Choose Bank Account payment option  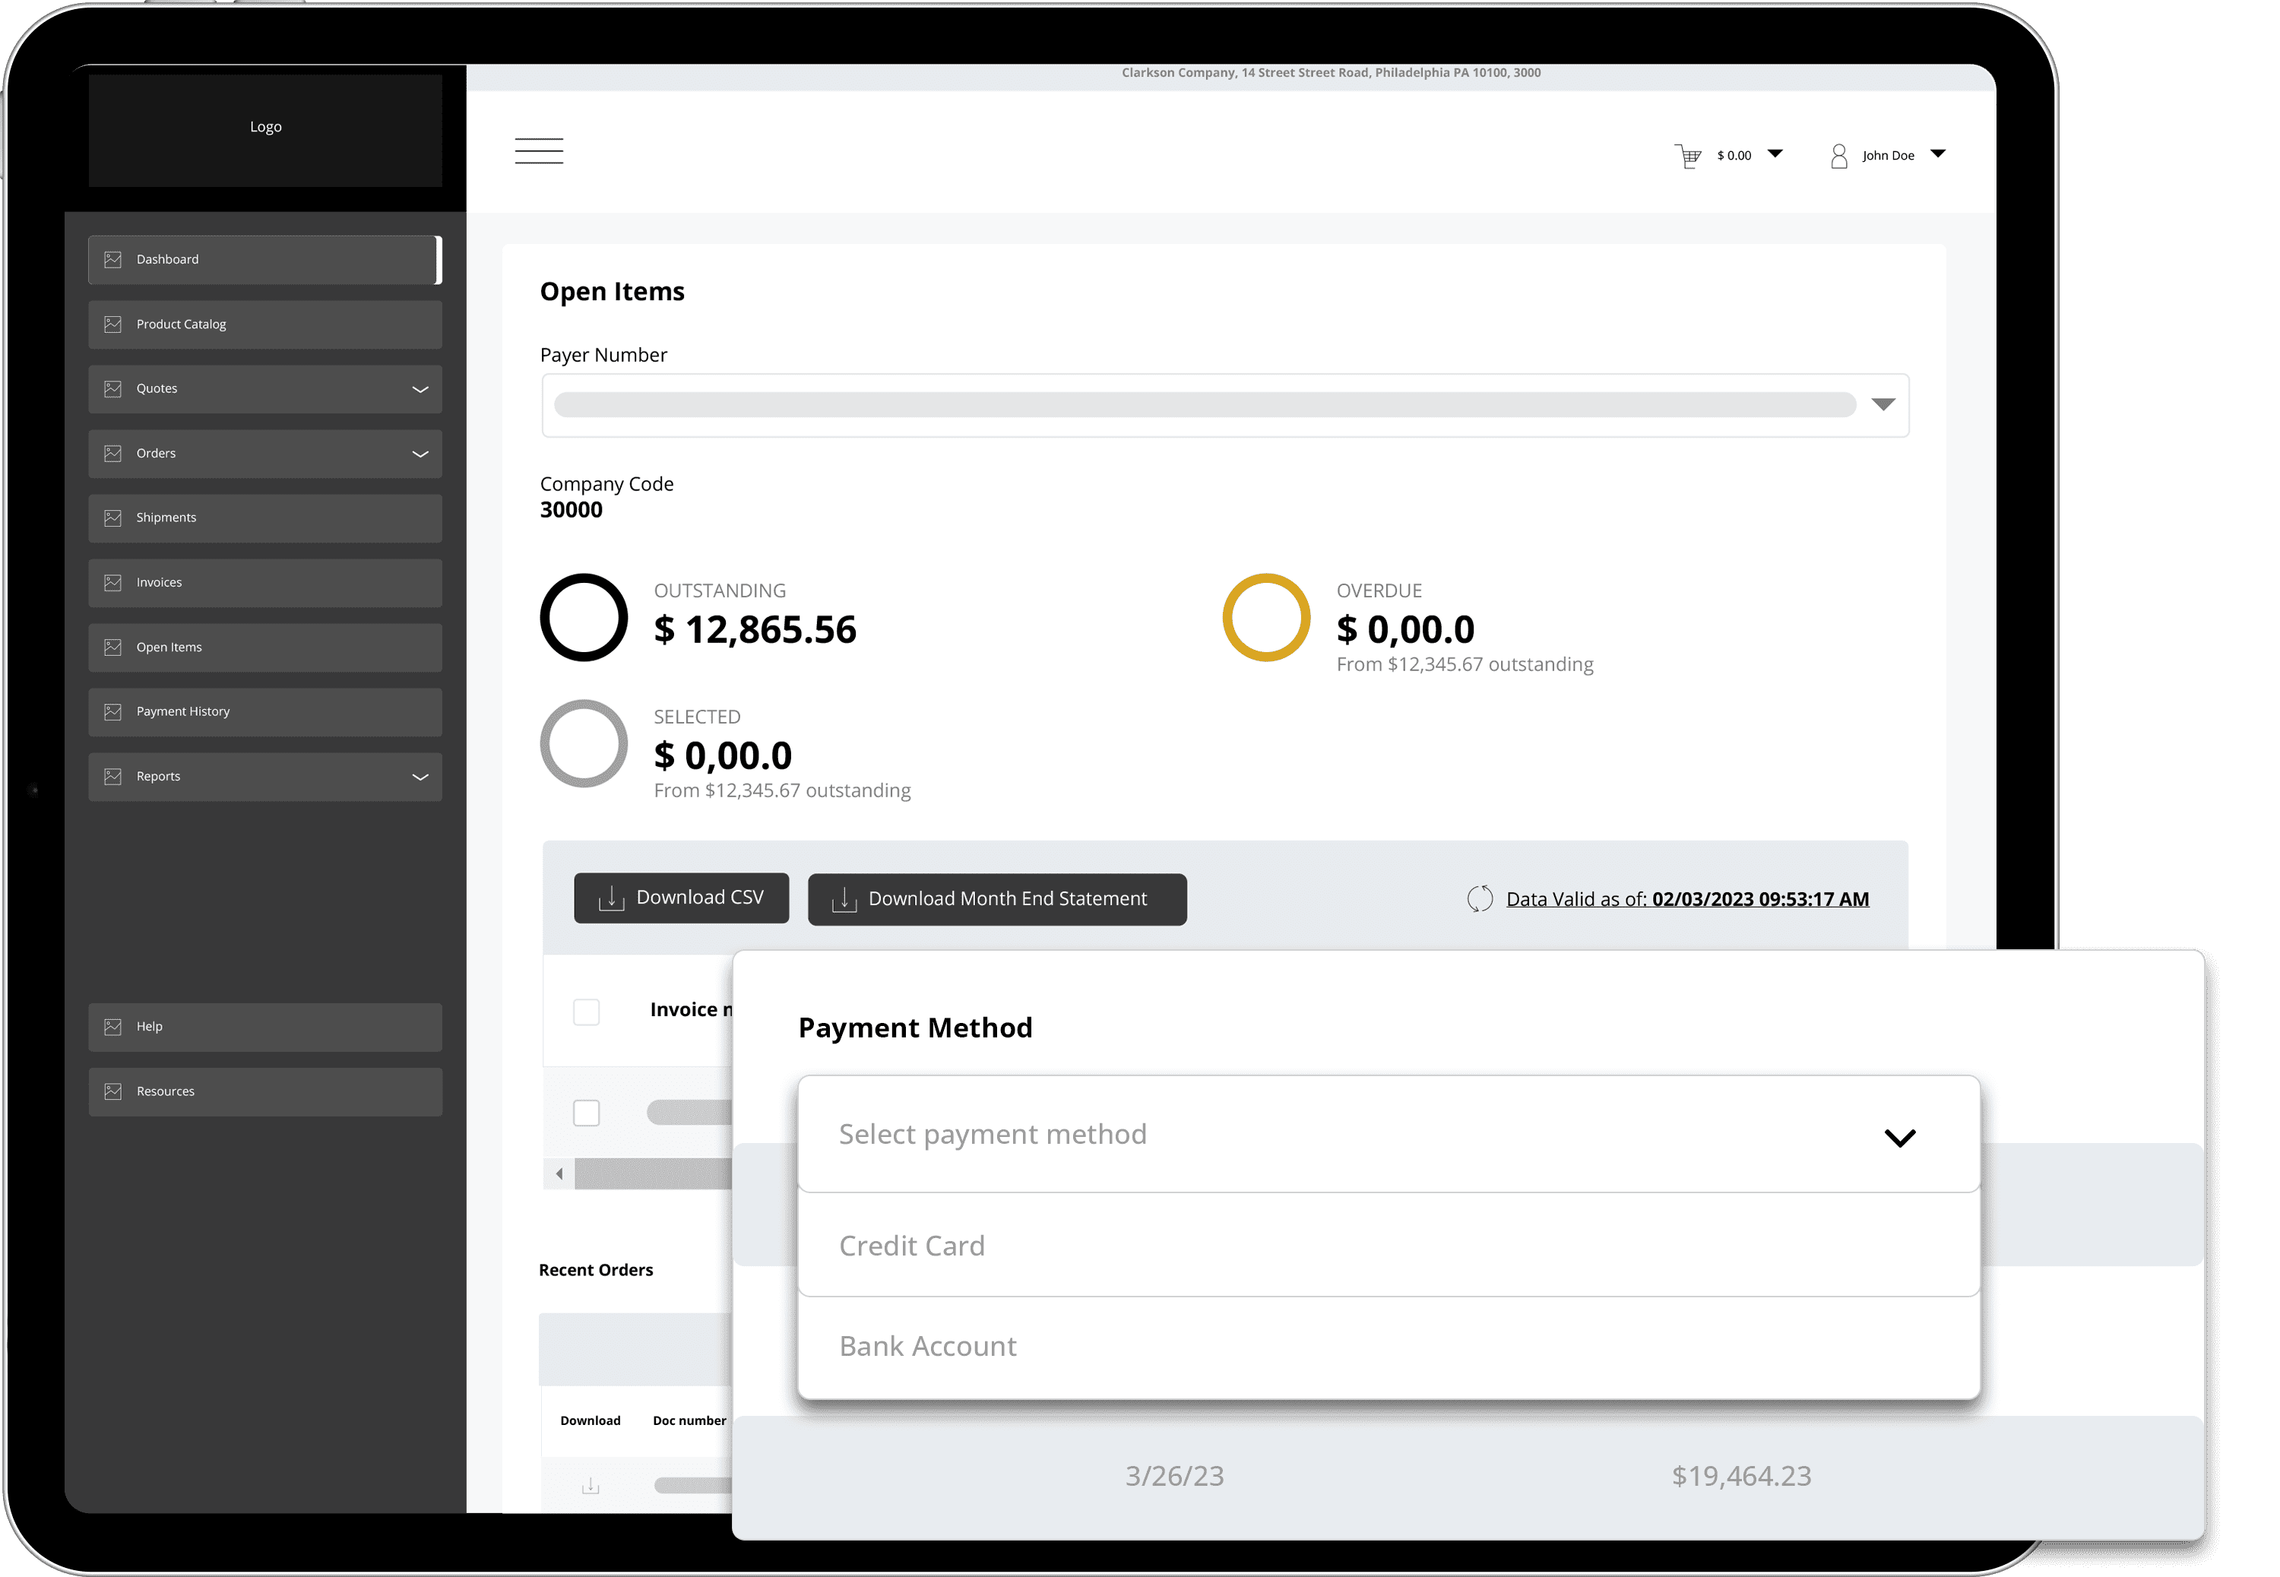[1388, 1347]
